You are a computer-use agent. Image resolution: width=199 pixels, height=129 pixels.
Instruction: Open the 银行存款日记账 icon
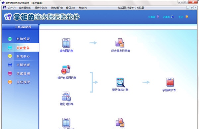point(65,69)
